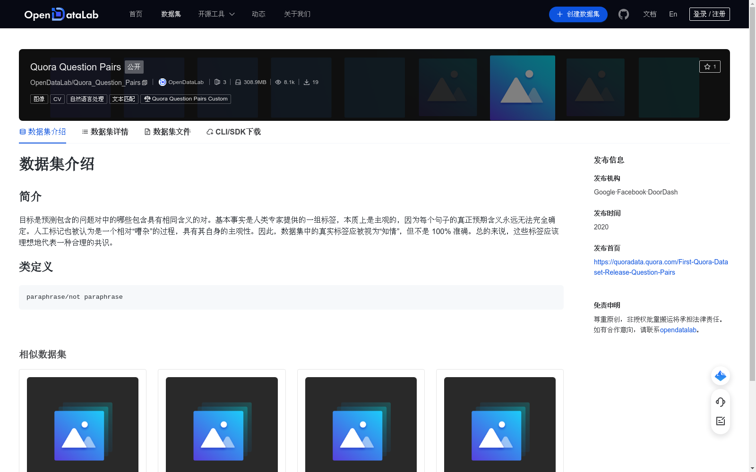The height and width of the screenshot is (472, 756).
Task: Open the 文档 link
Action: click(x=650, y=14)
